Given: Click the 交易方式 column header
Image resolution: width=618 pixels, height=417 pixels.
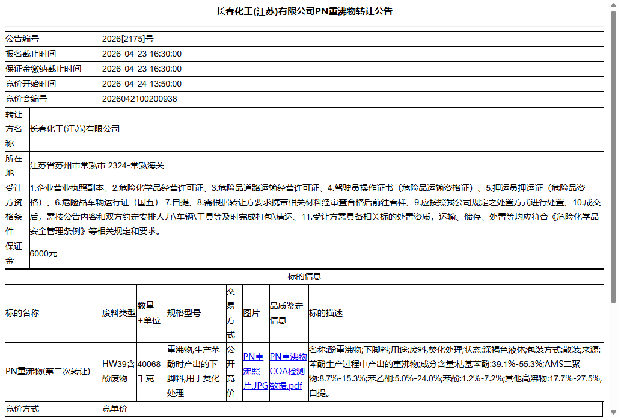Looking at the screenshot, I should [x=234, y=314].
